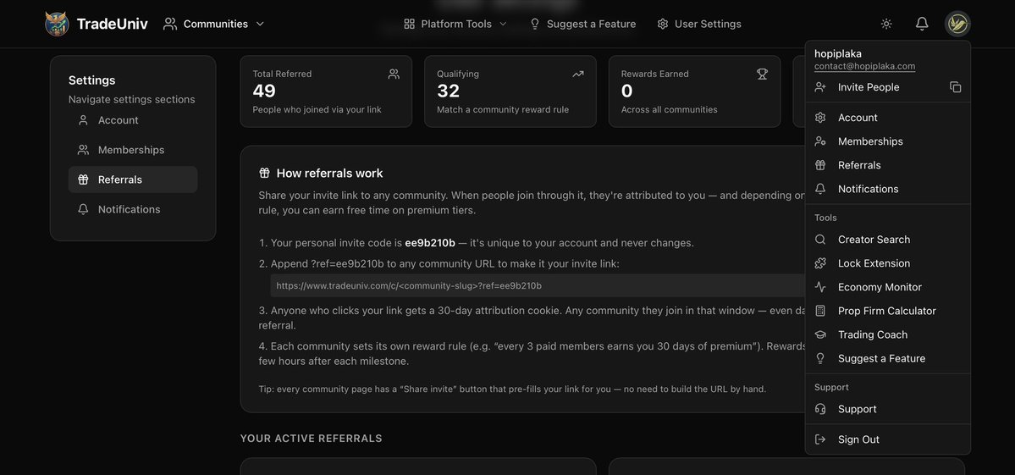Click the trending arrow icon in Qualifying card
The image size is (1015, 475).
[578, 74]
